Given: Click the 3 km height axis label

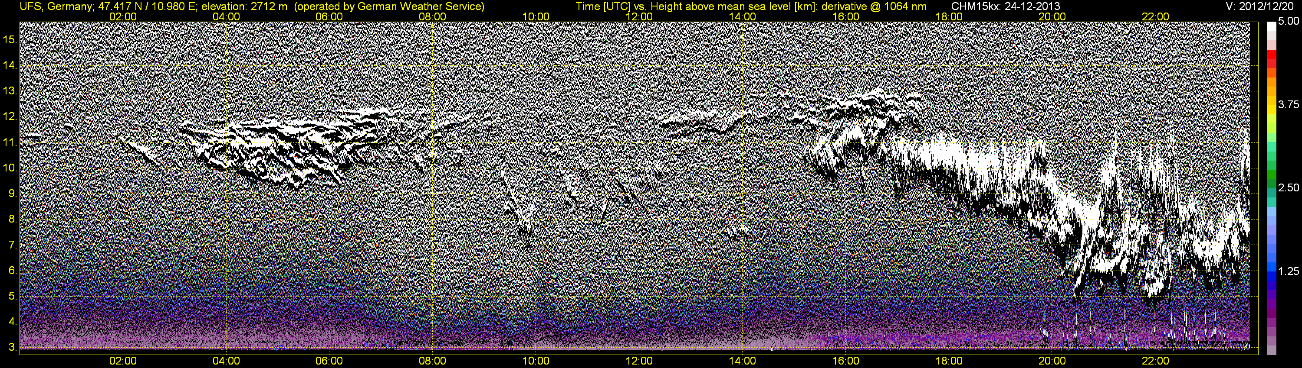Looking at the screenshot, I should (x=12, y=348).
